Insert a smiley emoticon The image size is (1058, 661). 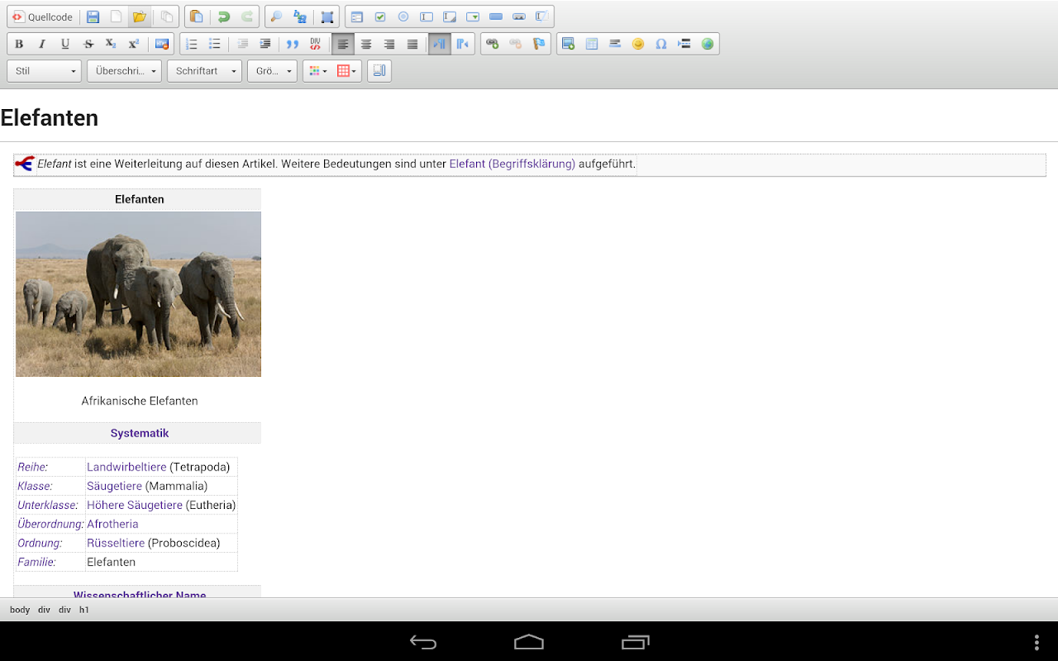click(x=638, y=44)
